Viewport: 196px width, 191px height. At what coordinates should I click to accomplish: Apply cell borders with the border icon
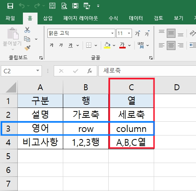coord(89,45)
